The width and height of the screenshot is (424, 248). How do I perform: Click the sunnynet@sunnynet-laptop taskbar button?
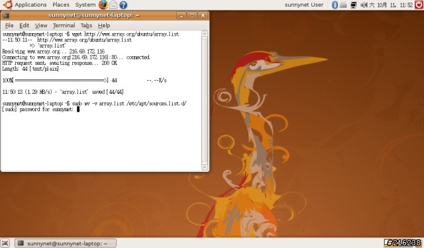tap(66, 243)
